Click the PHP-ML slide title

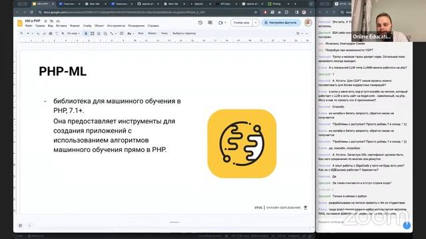[63, 72]
